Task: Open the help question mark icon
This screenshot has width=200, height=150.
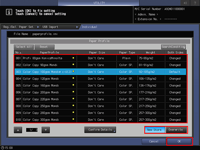Action: [195, 3]
